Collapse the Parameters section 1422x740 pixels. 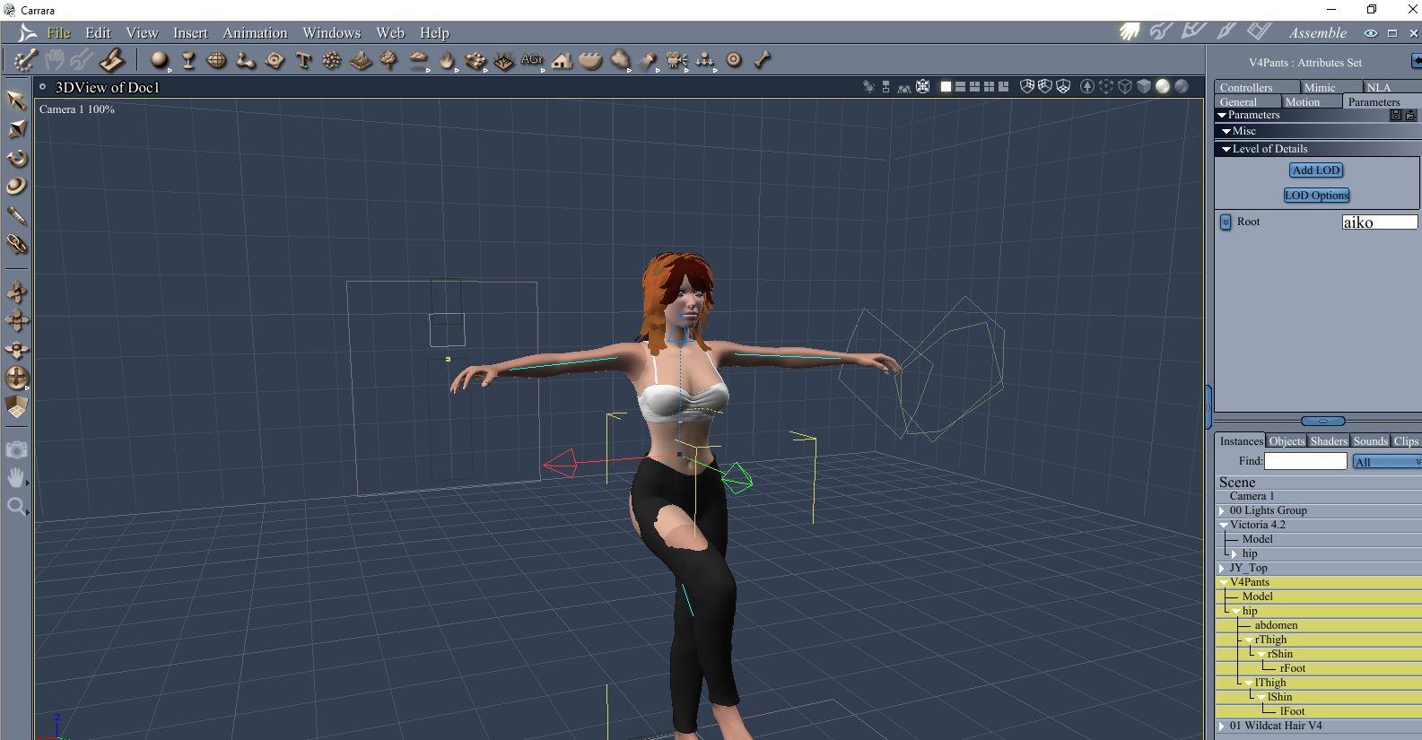click(x=1222, y=115)
